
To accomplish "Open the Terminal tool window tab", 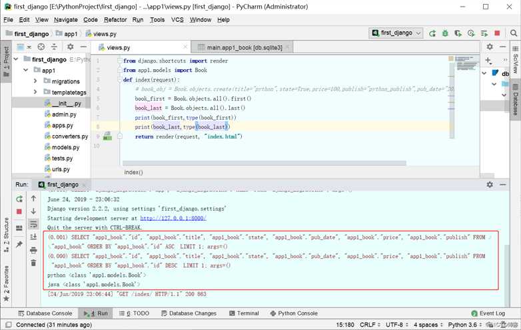I will [245, 313].
